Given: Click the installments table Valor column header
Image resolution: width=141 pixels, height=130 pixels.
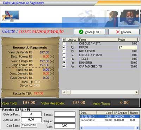Looking at the screenshot, I should pos(105,113).
